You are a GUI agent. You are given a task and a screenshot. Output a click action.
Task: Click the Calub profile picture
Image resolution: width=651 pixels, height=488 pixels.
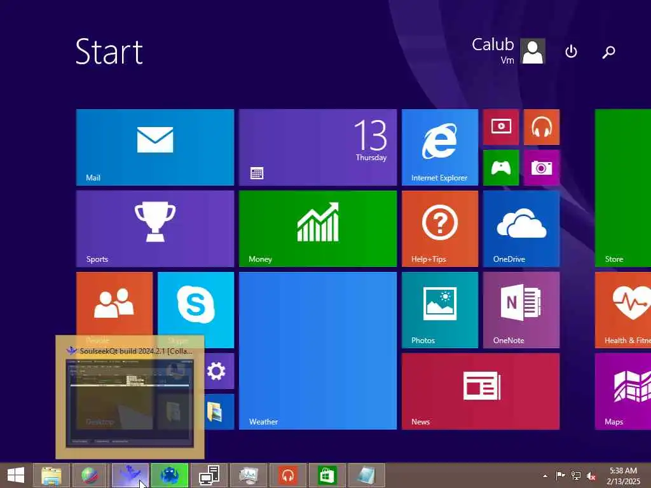533,51
